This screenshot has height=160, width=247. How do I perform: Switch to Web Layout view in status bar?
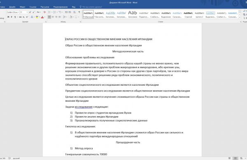(x=241, y=158)
